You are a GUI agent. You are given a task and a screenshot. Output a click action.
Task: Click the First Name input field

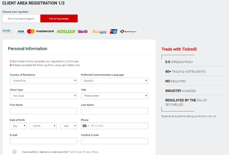coord(43,111)
